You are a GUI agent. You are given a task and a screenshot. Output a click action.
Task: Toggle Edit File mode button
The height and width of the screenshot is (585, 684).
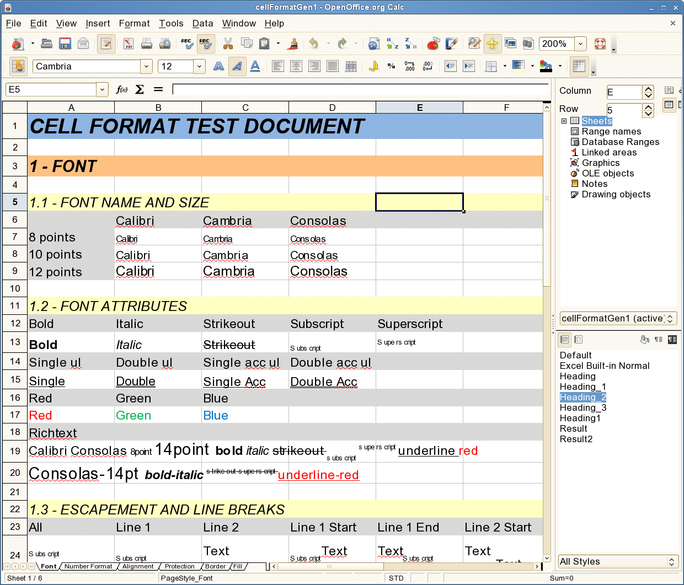click(x=106, y=44)
